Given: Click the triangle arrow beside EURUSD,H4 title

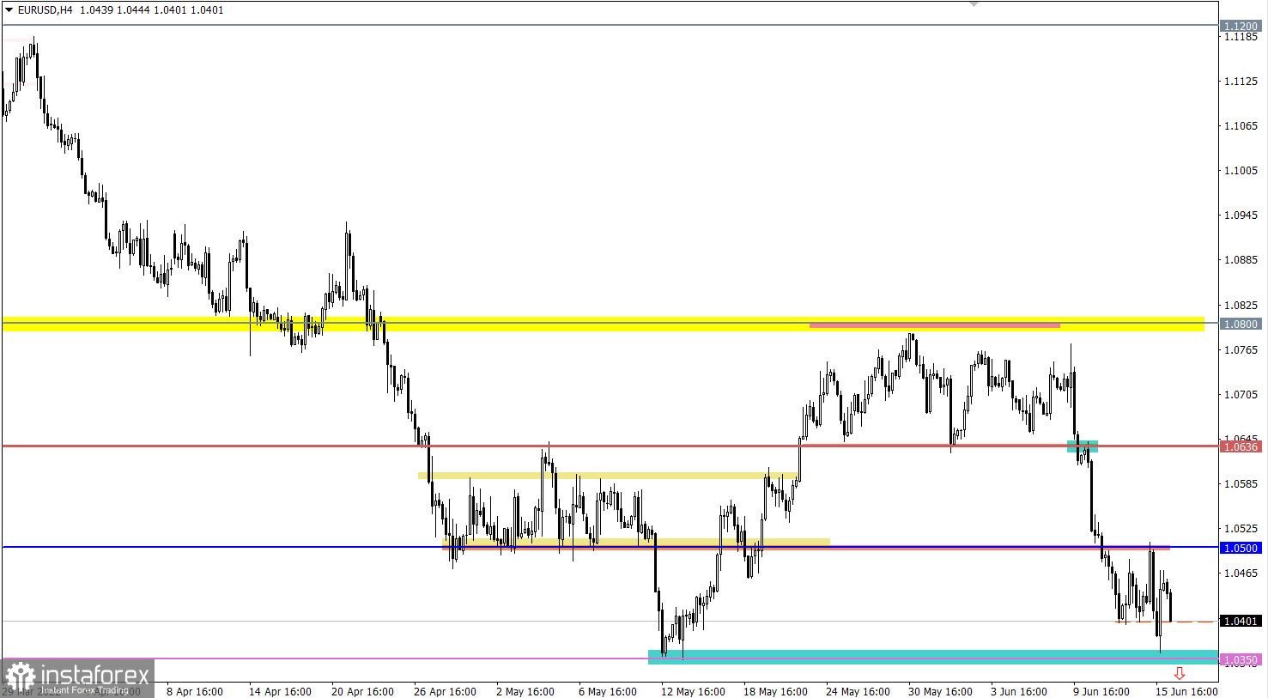Looking at the screenshot, I should pyautogui.click(x=9, y=10).
